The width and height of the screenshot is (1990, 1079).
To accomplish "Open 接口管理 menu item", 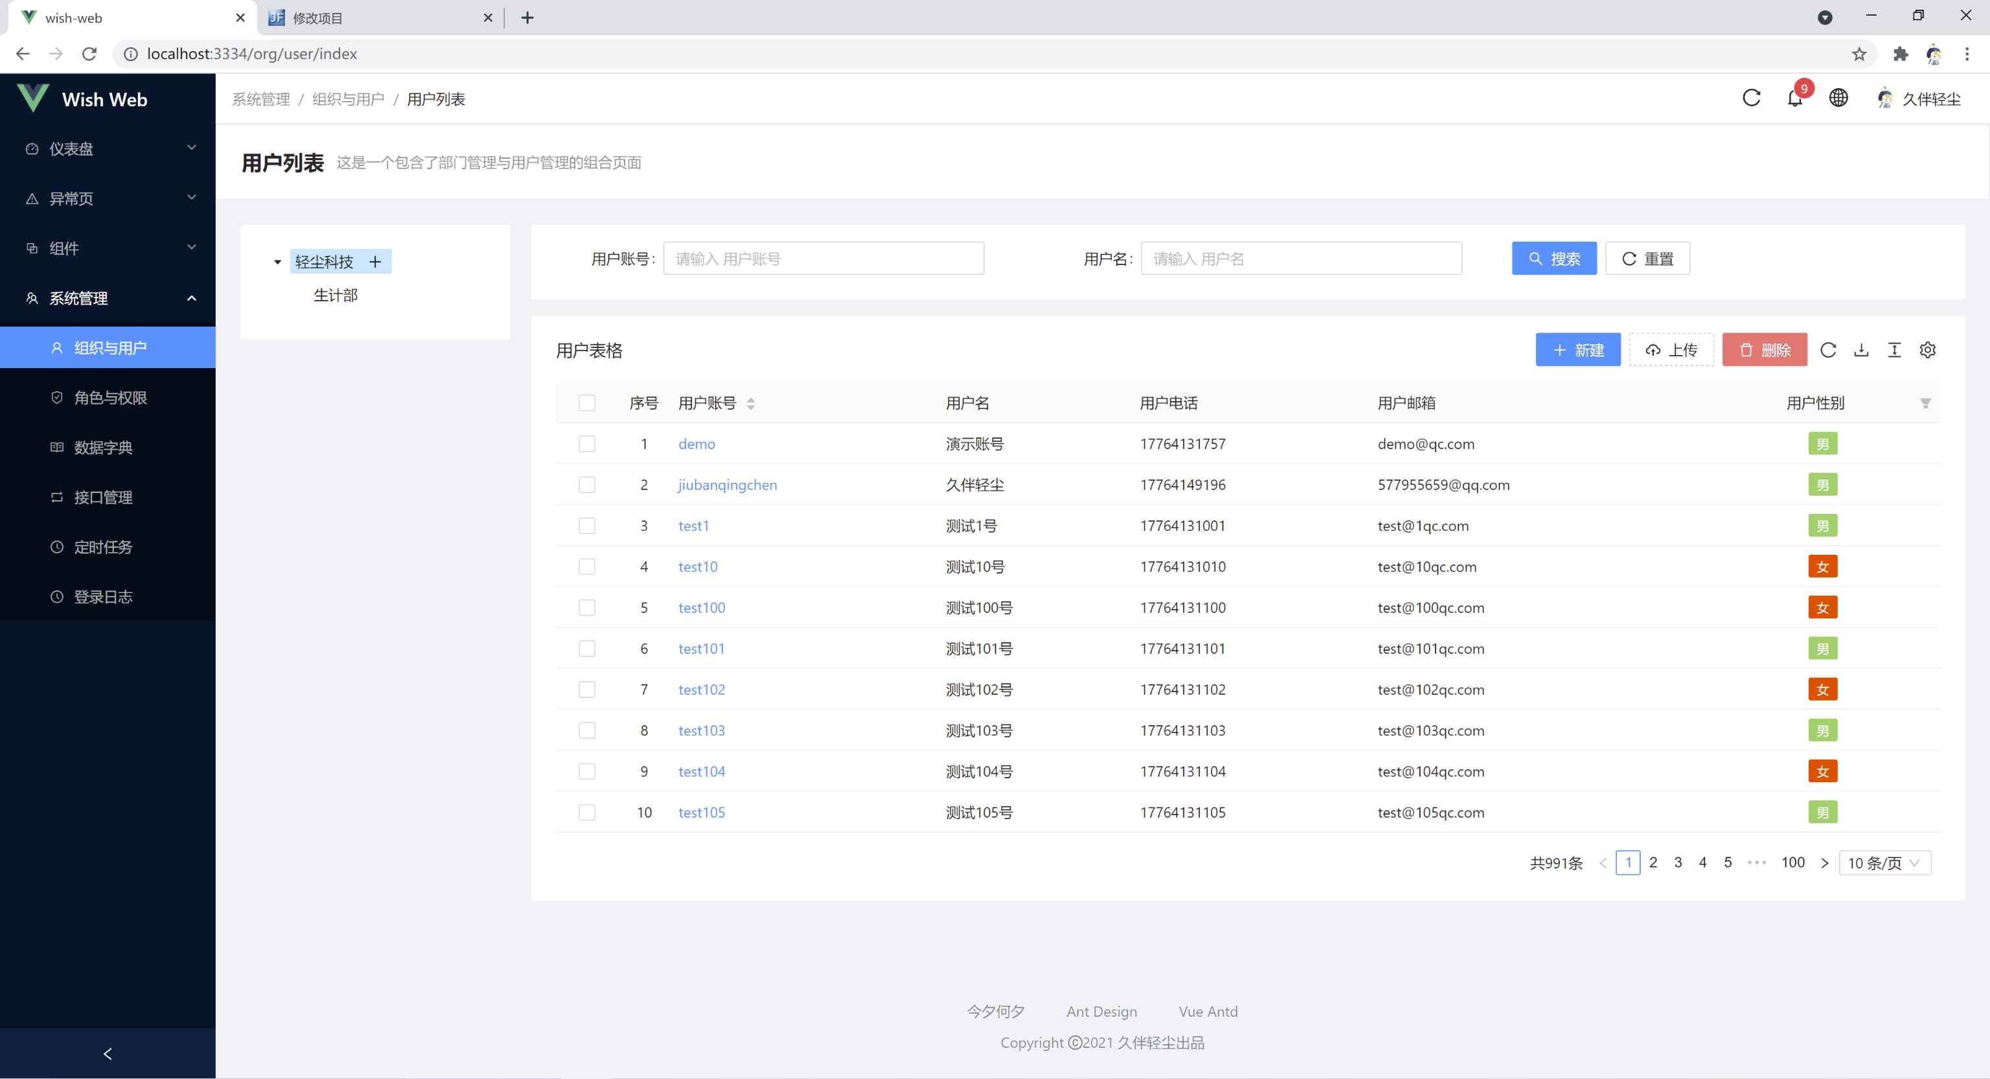I will pyautogui.click(x=108, y=497).
